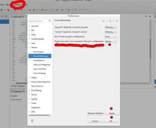
Task: Click the Restore Defaults button
Action: tap(95, 113)
